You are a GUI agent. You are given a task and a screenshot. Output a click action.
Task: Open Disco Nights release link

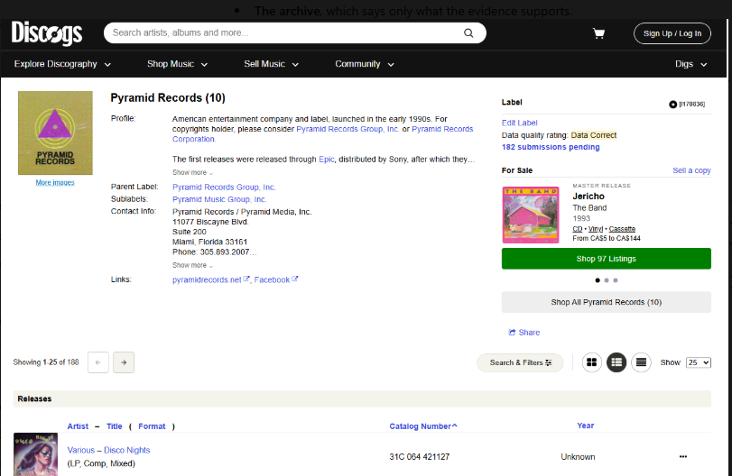(127, 451)
